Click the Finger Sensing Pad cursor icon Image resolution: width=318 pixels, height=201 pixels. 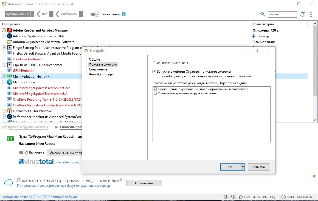pos(10,48)
